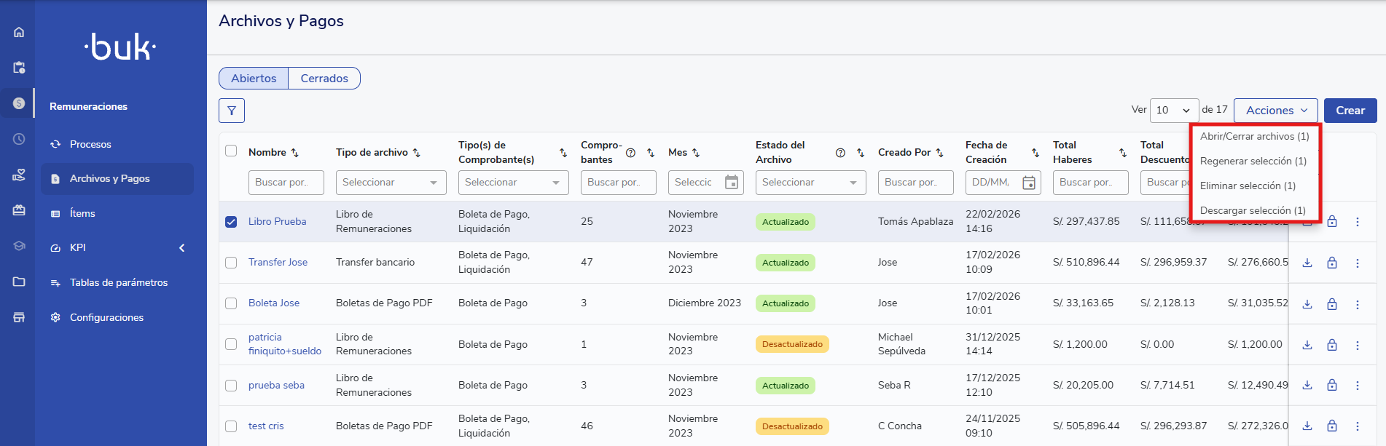Click help icon beside Estado del Archivo

tap(840, 153)
